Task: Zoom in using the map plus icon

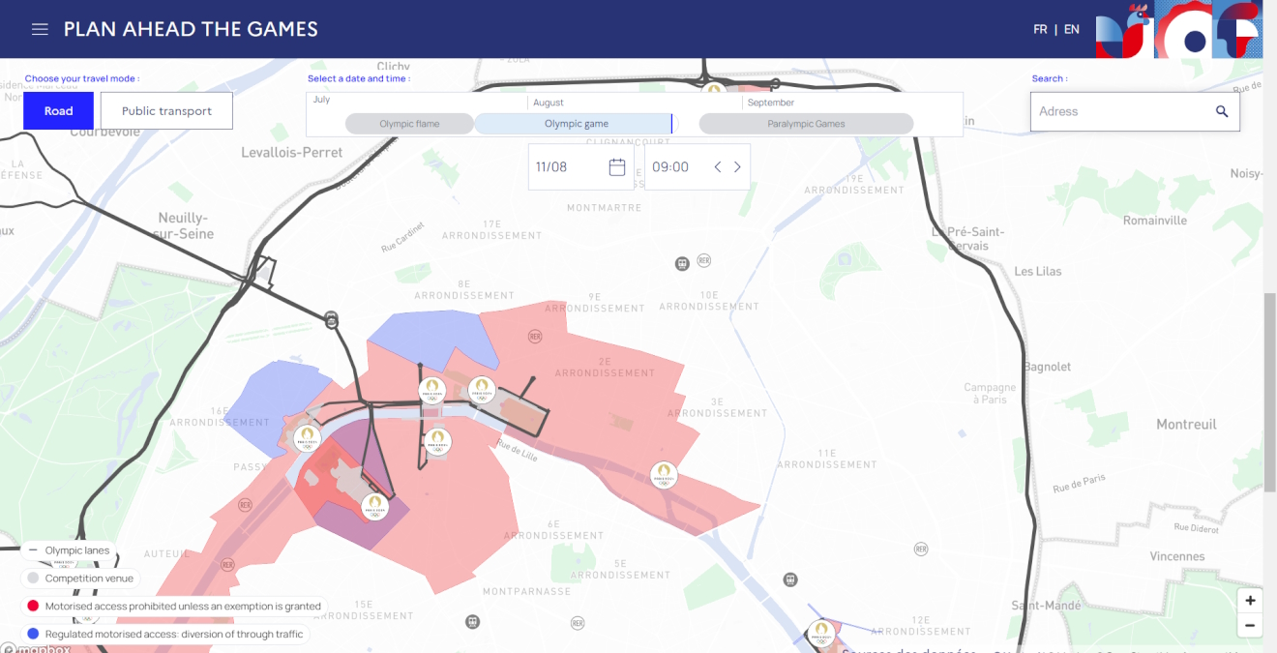Action: click(x=1249, y=600)
